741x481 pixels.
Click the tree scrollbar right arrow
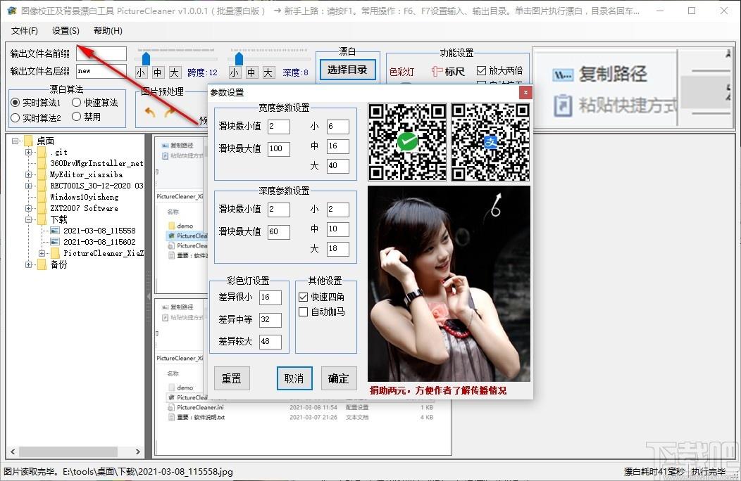(x=137, y=451)
